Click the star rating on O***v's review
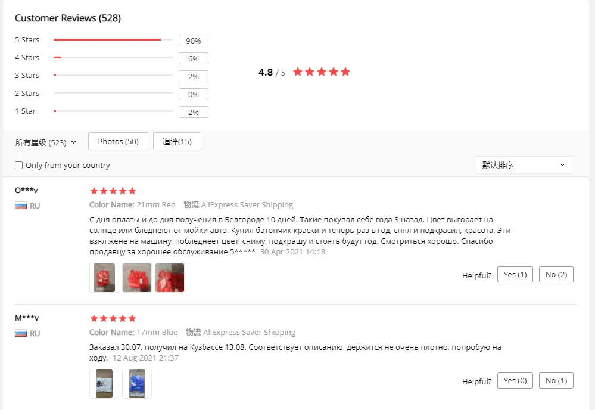This screenshot has height=410, width=595. point(113,191)
